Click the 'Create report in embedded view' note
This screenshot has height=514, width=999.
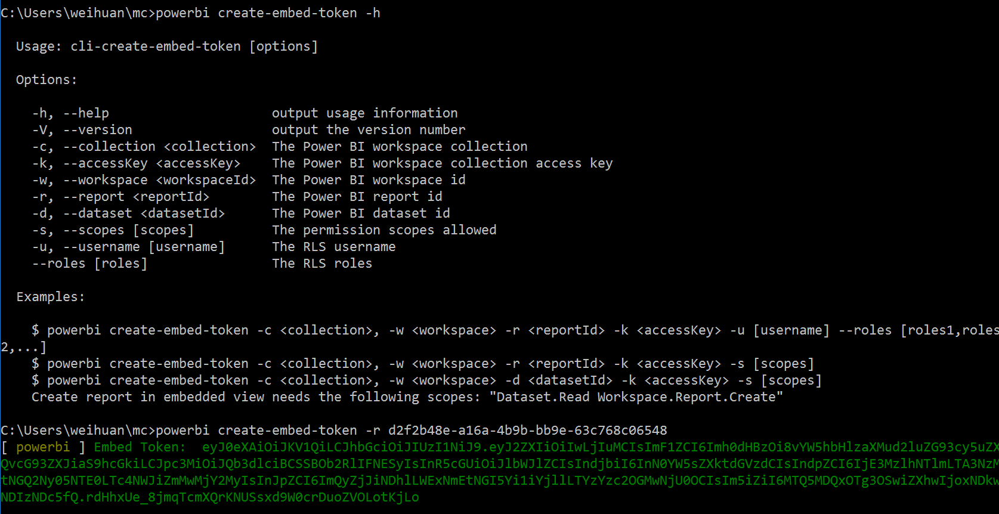[407, 397]
